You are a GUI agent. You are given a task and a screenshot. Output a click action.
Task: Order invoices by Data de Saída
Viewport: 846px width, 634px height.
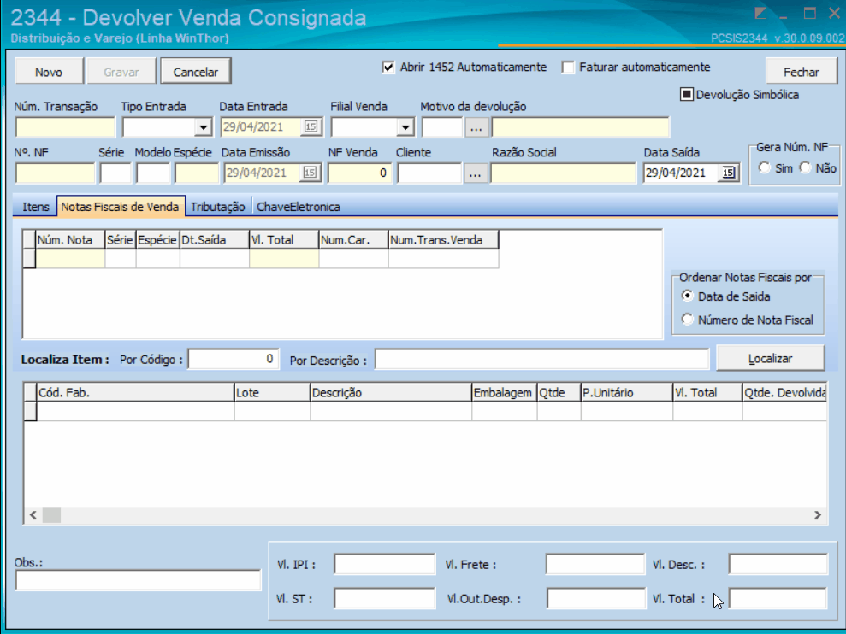point(688,296)
